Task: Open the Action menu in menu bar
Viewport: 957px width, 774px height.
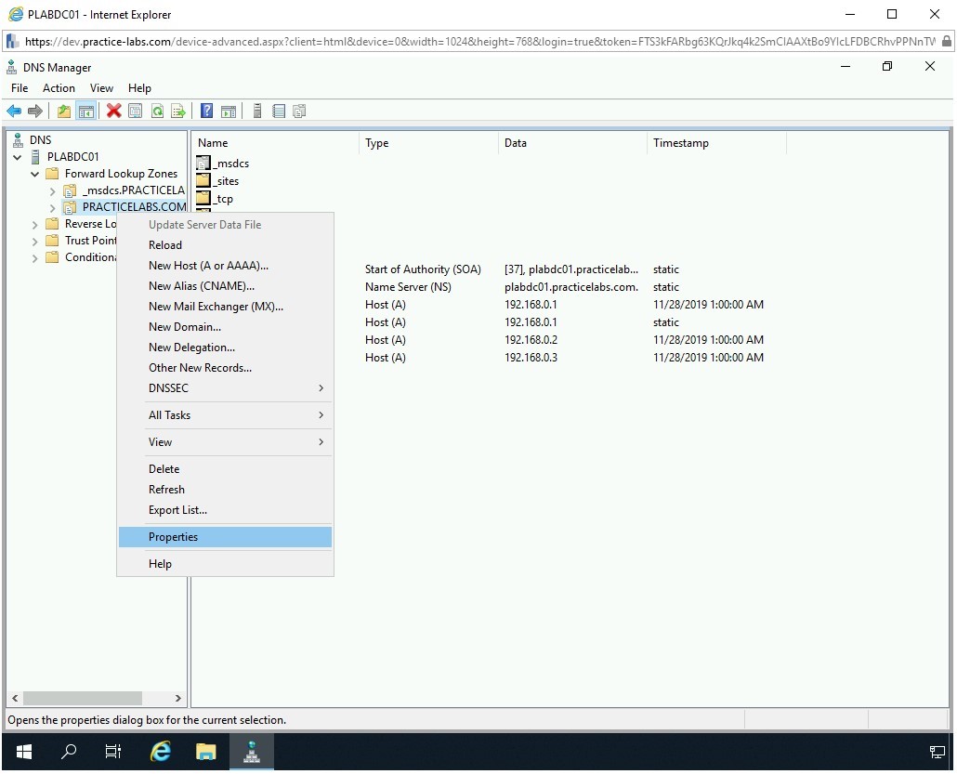Action: tap(59, 88)
